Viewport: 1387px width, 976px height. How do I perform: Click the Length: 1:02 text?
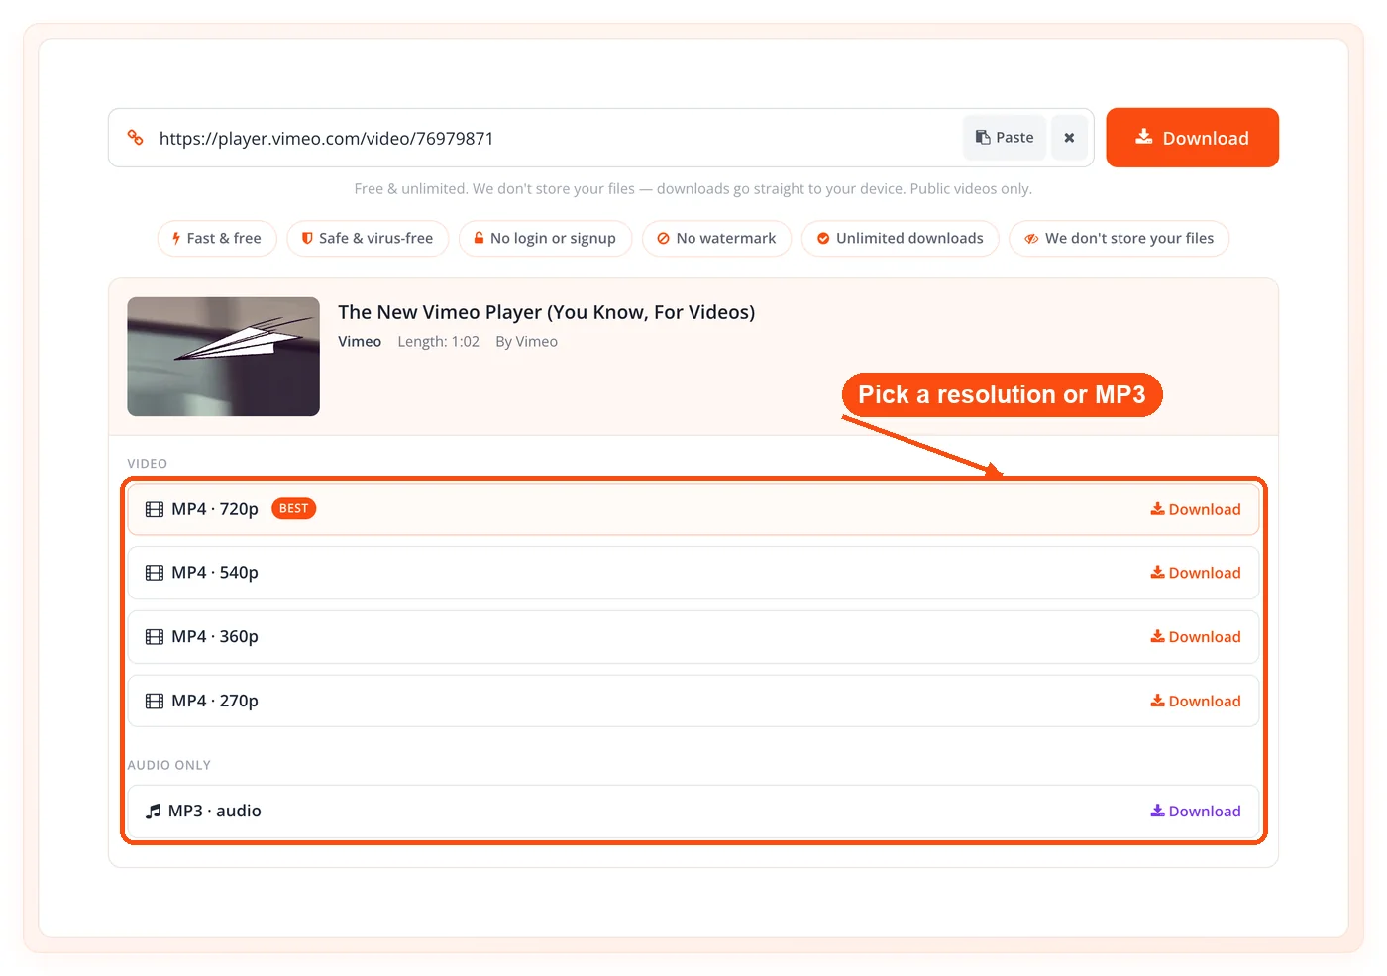point(439,342)
